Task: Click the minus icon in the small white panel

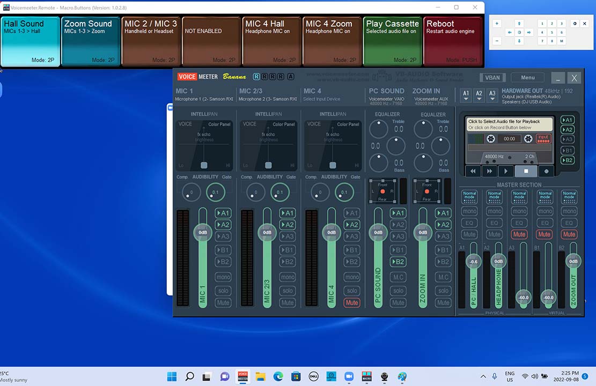Action: pyautogui.click(x=497, y=41)
